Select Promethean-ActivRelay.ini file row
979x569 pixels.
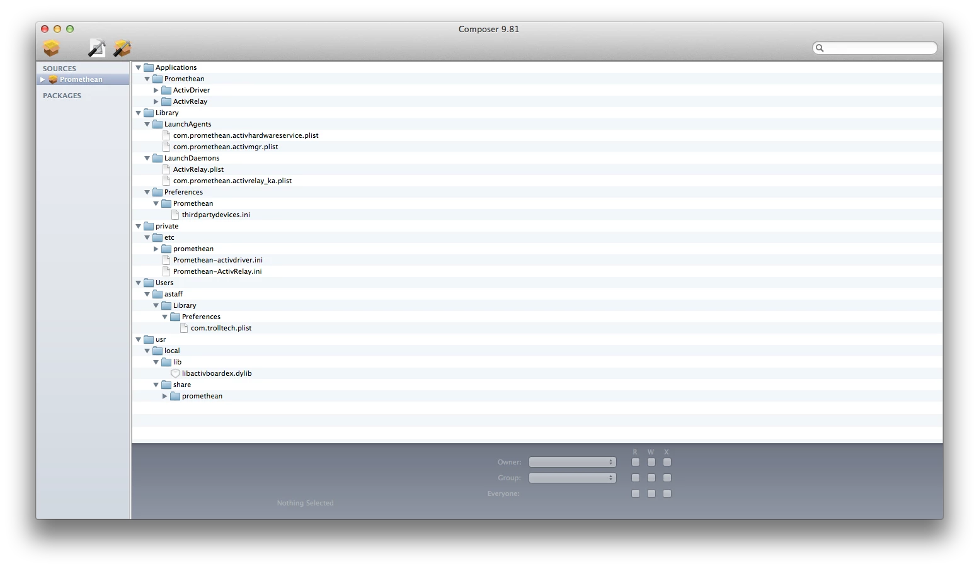click(537, 271)
